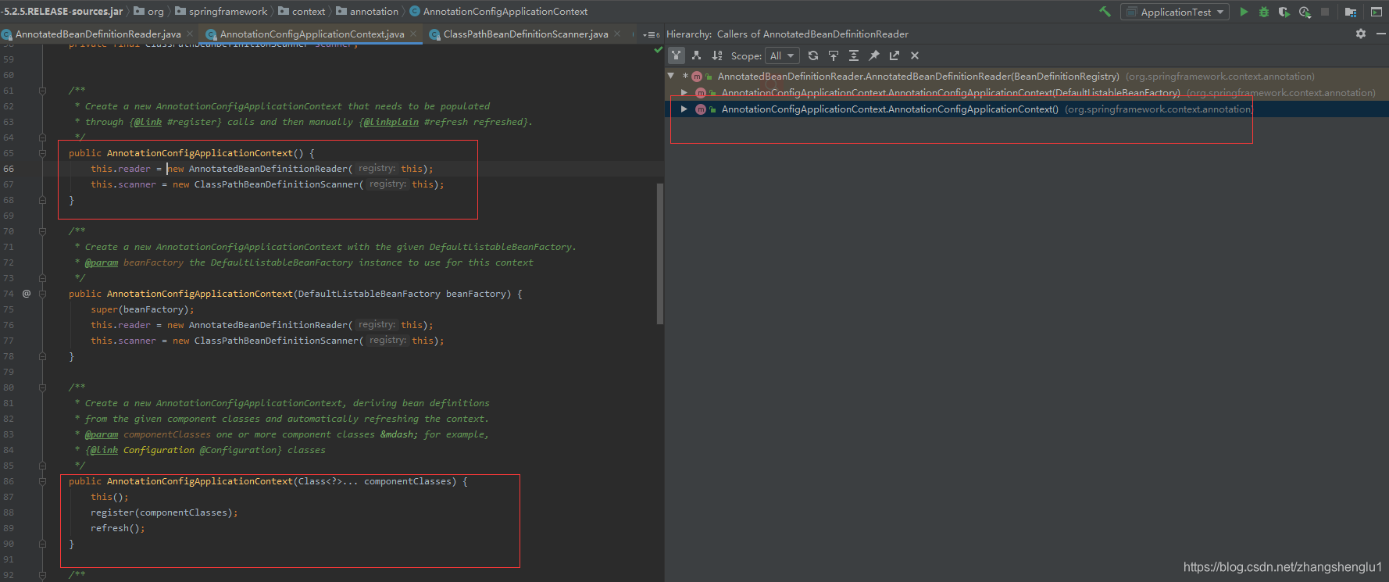Toggle caller methods hierarchy view icon
Viewport: 1389px width, 582px height.
(677, 55)
